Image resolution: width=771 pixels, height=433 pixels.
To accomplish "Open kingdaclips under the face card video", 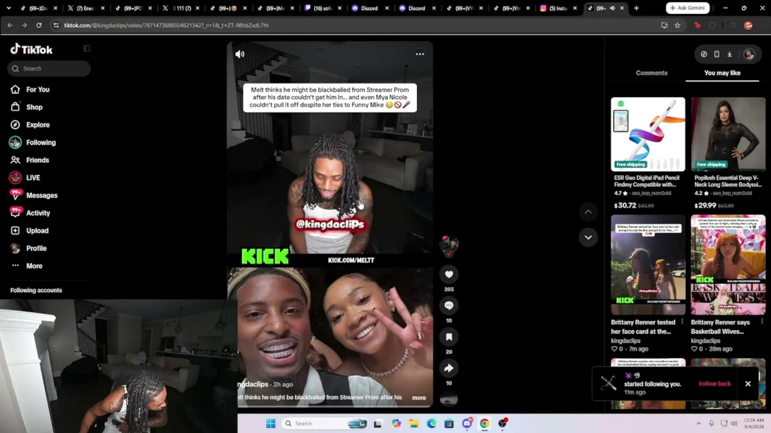I will [x=626, y=341].
